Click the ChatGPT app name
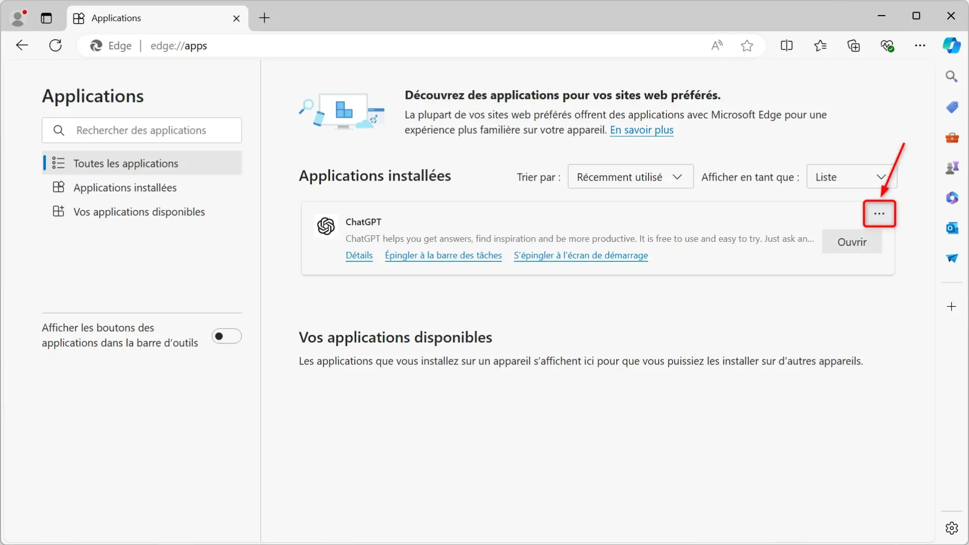The width and height of the screenshot is (969, 545). [363, 222]
